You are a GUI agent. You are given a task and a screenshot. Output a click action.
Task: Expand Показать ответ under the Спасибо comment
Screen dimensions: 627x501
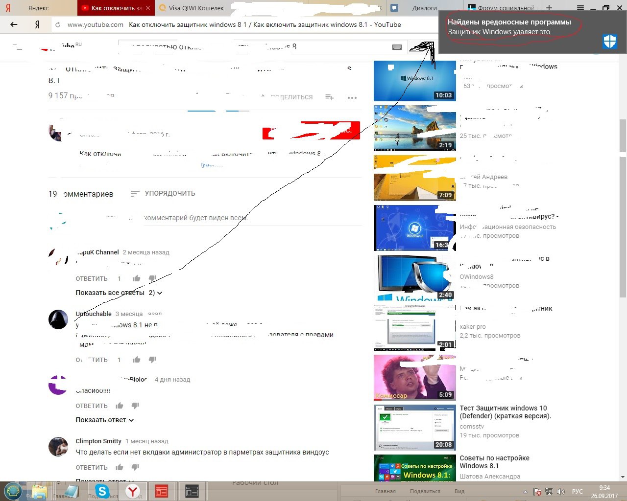(x=105, y=420)
